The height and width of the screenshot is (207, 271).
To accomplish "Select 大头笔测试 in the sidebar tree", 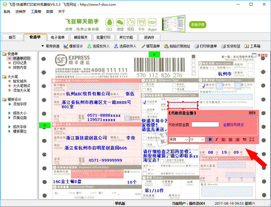I will [x=21, y=86].
